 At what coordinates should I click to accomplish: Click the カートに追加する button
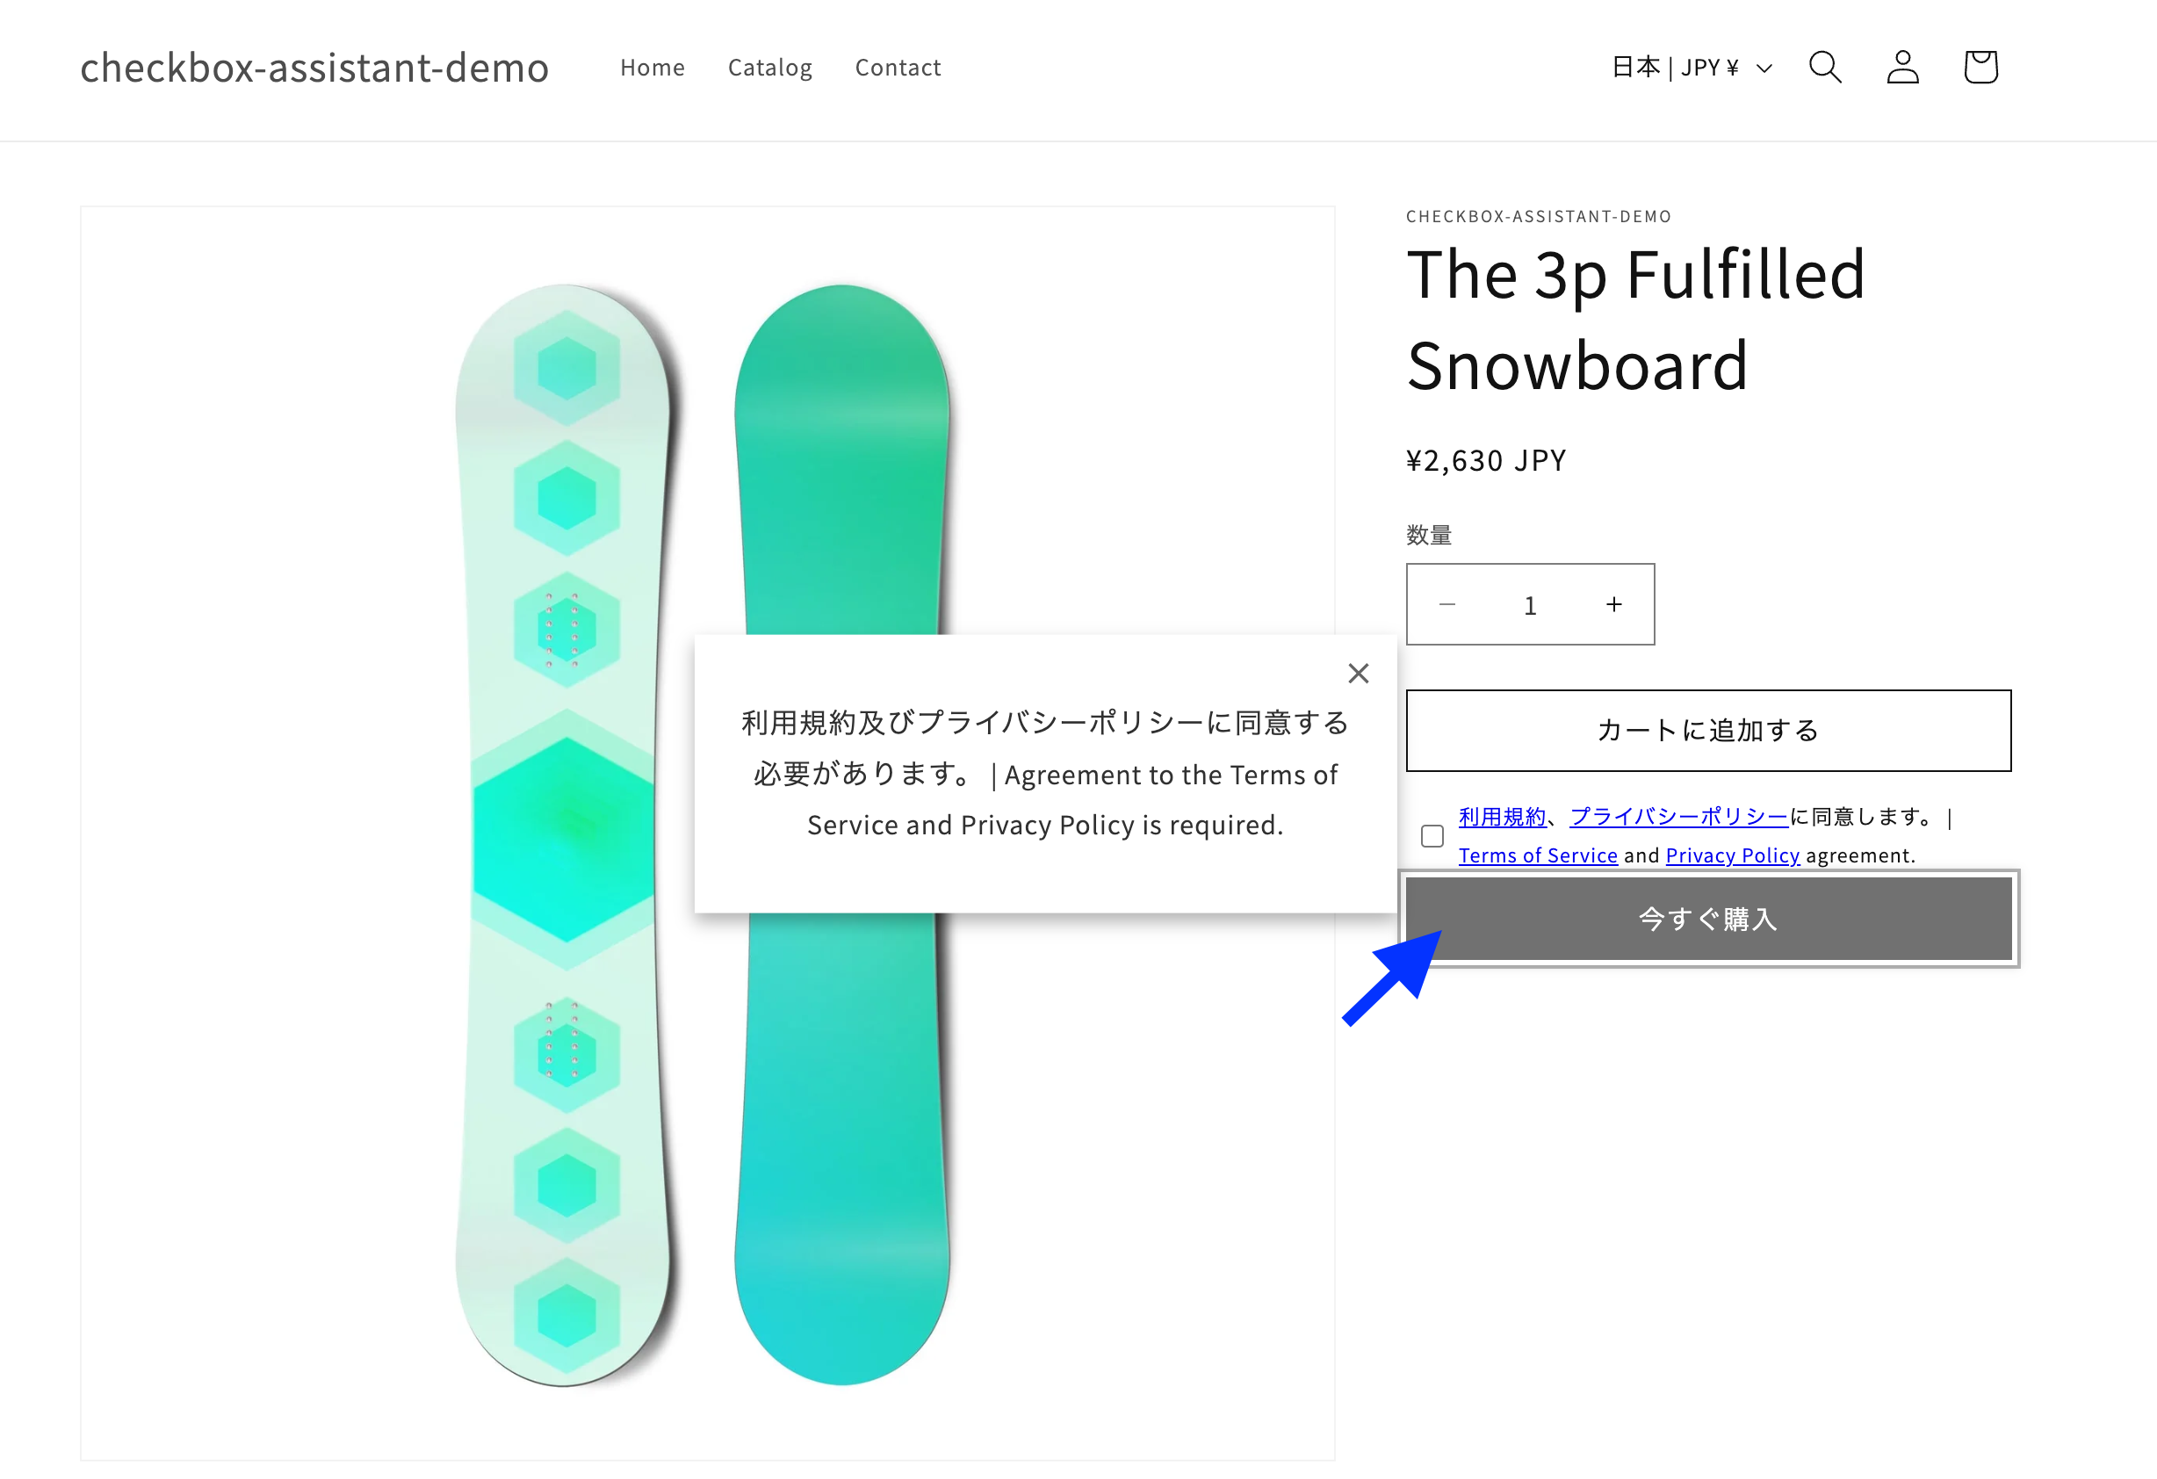click(1708, 731)
